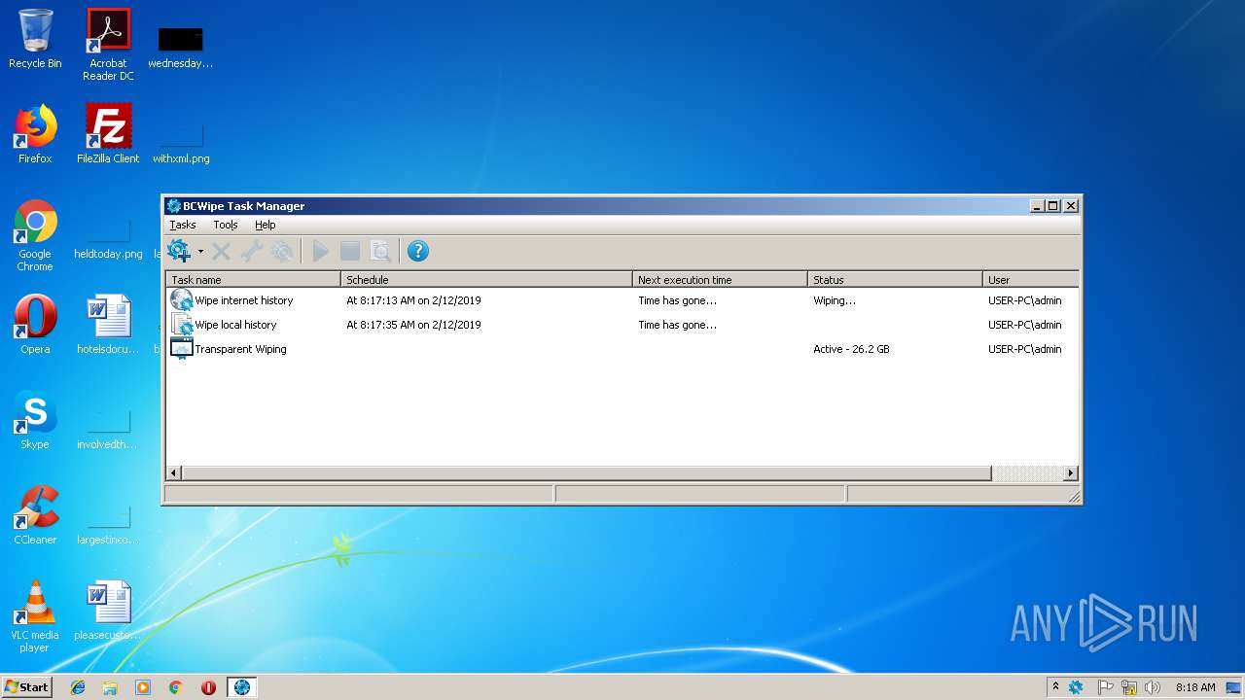Screen dimensions: 1245x700
Task: Sort by the User column header
Action: pos(1031,279)
